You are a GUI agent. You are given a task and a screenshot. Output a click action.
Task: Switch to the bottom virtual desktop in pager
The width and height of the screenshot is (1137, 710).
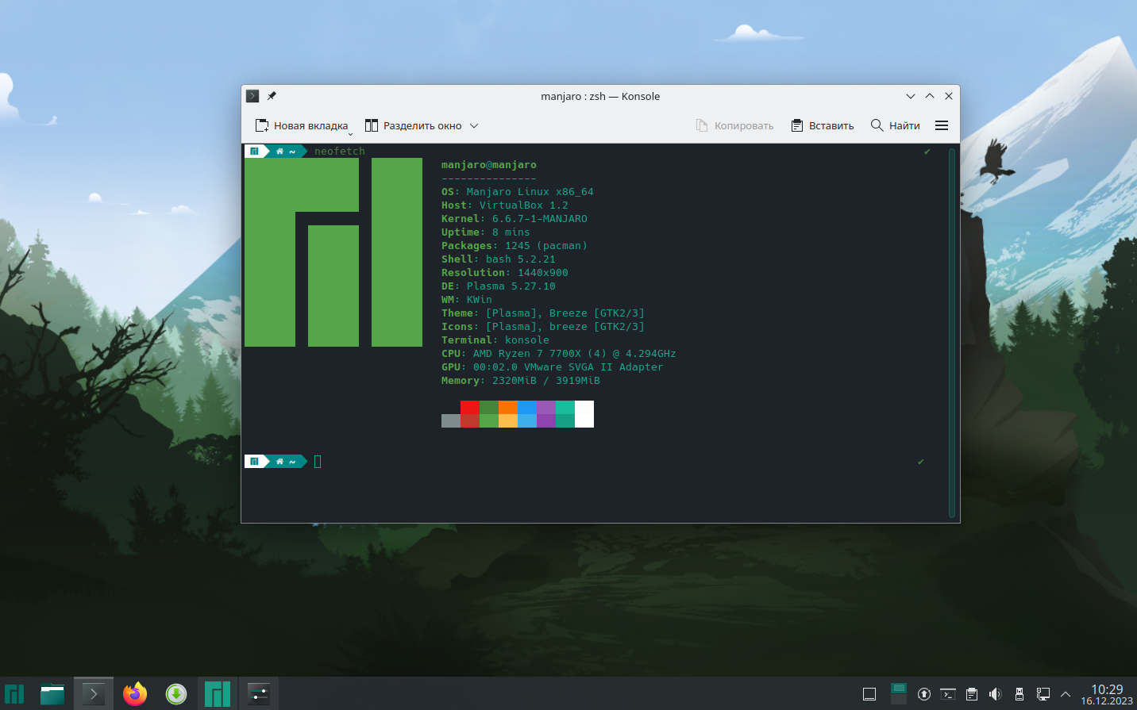click(899, 700)
